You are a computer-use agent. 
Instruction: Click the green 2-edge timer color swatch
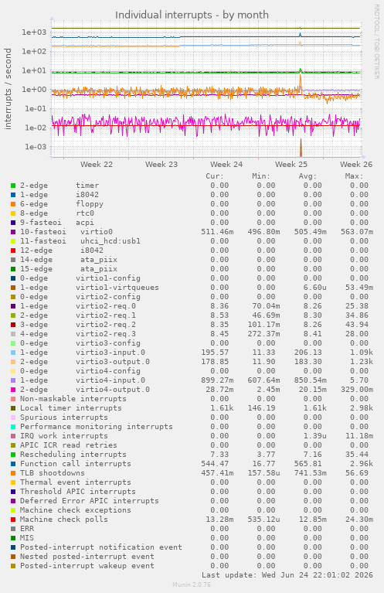13,186
